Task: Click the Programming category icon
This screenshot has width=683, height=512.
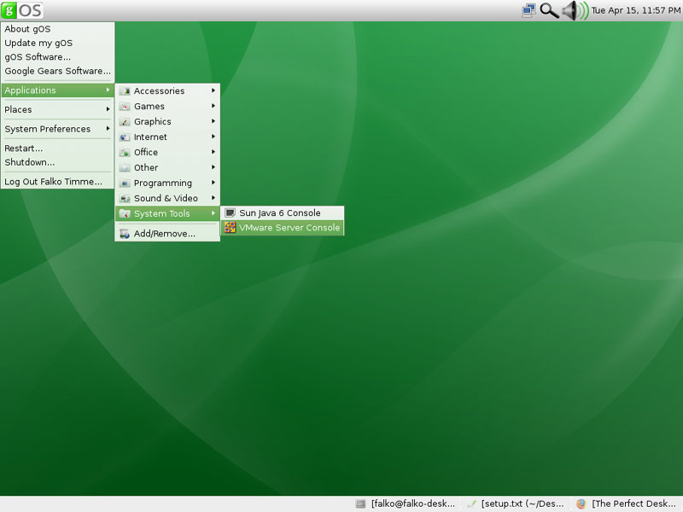Action: pos(125,183)
